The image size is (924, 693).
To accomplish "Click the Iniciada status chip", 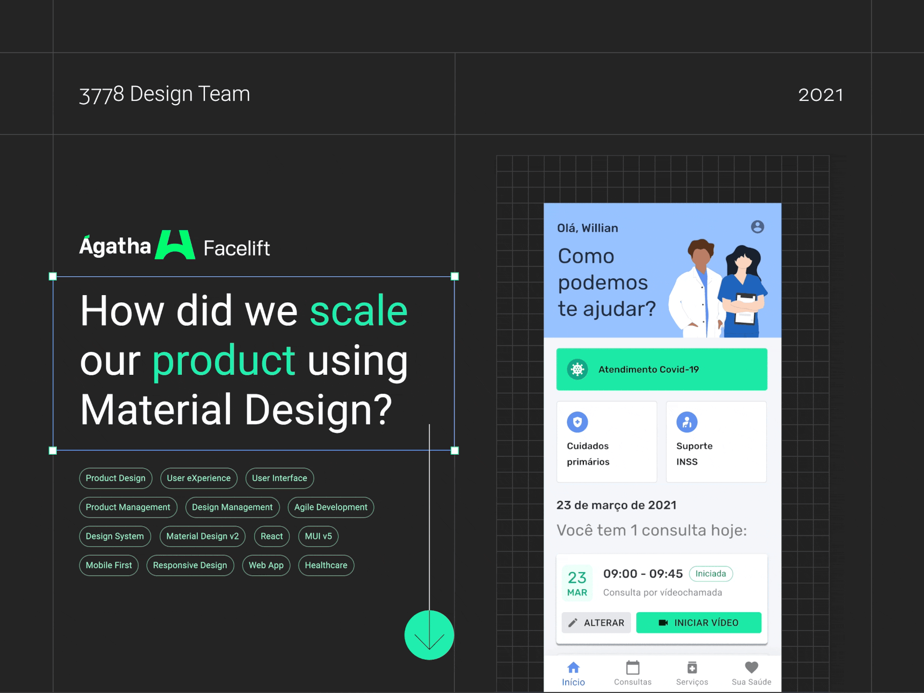I will [710, 574].
